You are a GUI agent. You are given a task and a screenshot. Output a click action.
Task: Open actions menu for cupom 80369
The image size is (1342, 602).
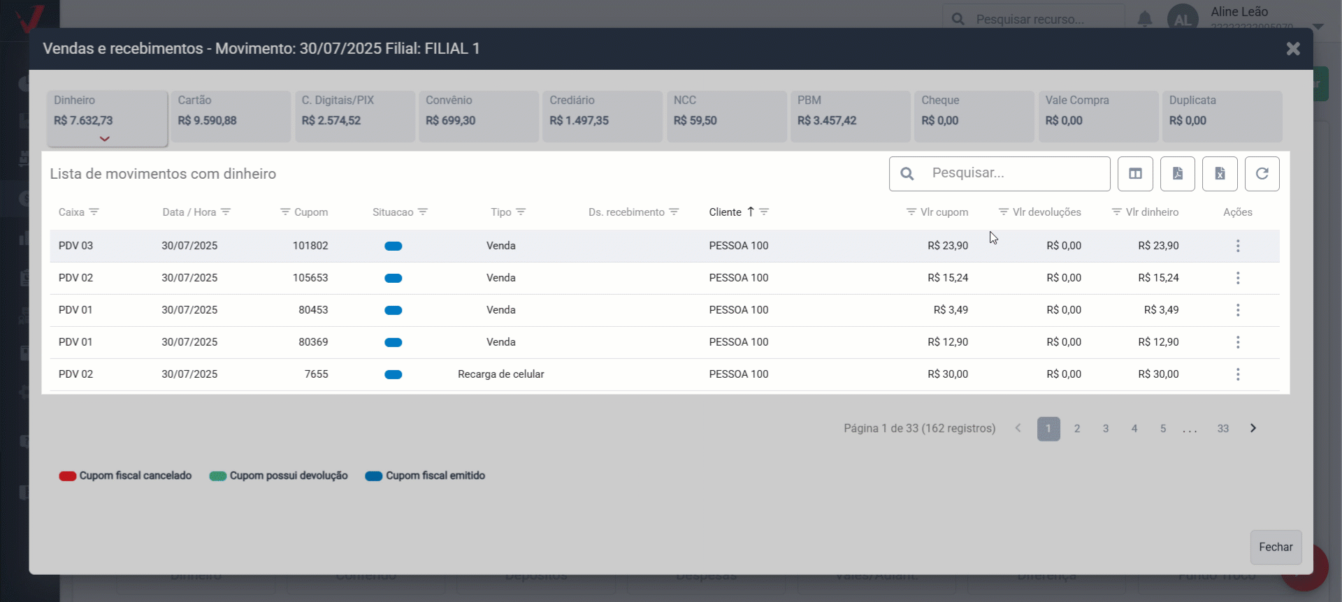click(x=1238, y=342)
